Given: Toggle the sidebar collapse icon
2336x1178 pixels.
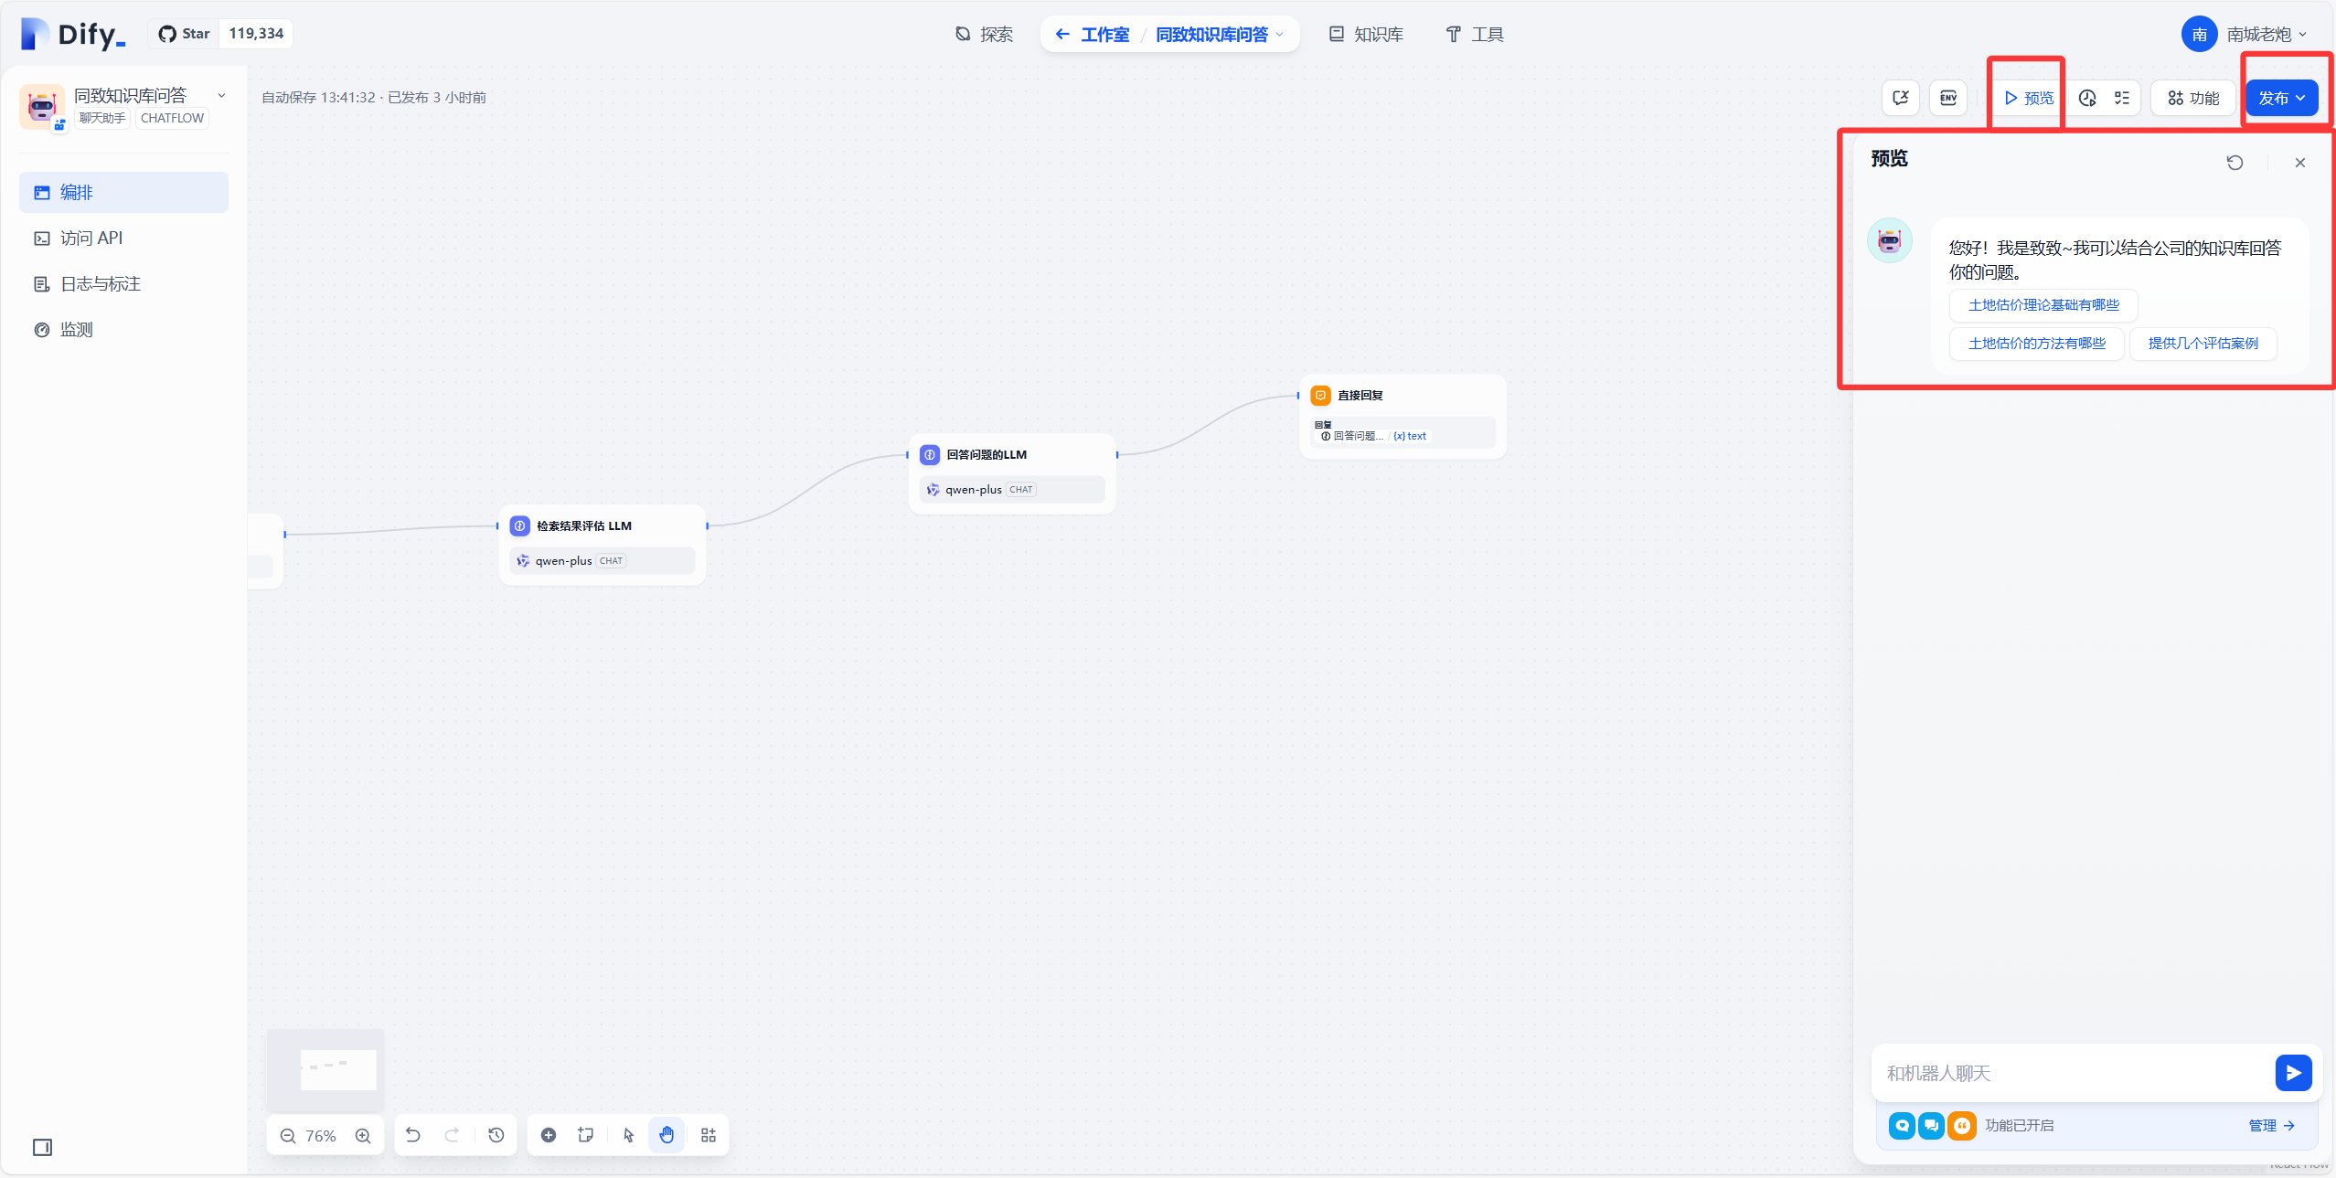Looking at the screenshot, I should pos(42,1147).
